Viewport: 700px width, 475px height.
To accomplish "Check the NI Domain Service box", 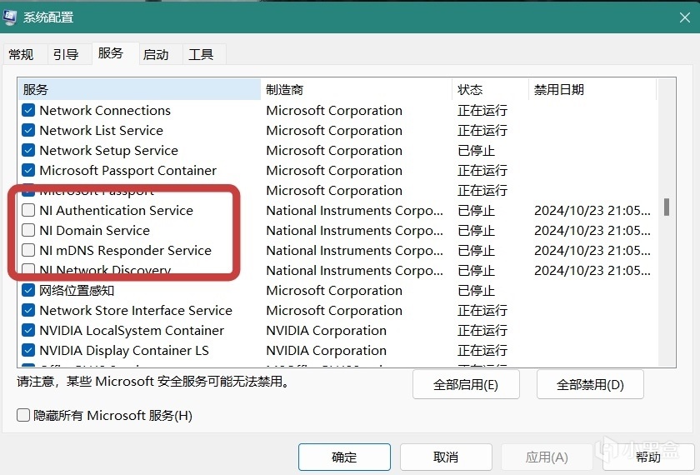I will click(29, 231).
